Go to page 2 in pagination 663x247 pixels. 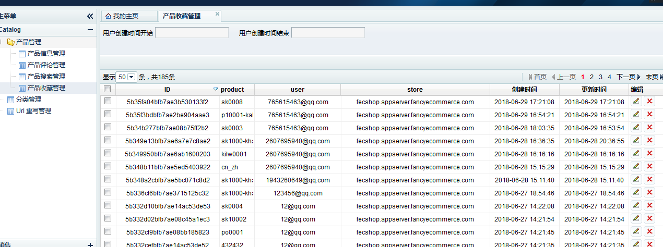pos(591,77)
